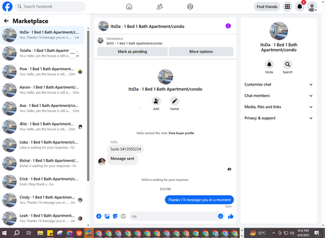The width and height of the screenshot is (325, 238).
Task: Open View buyer profile link
Action: (x=181, y=133)
